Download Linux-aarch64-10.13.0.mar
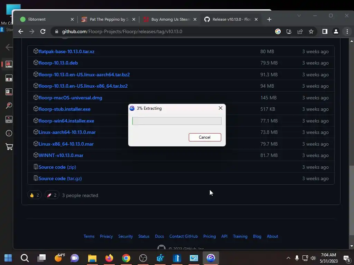 67,132
